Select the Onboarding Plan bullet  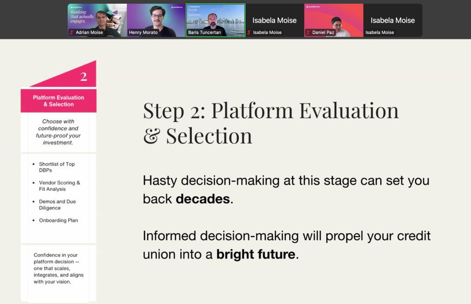(x=58, y=220)
